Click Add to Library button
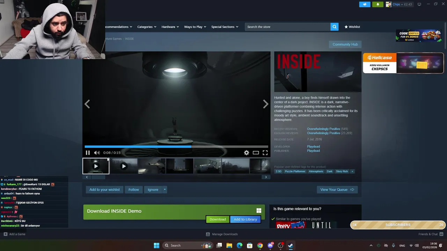 (245, 219)
